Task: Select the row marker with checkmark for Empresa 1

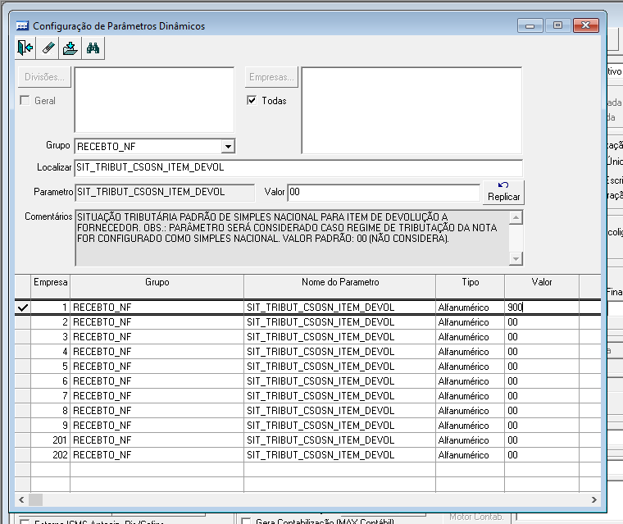Action: click(x=23, y=308)
